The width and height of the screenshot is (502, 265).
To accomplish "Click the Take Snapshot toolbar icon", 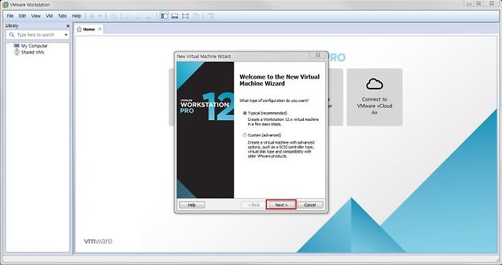I will point(129,16).
